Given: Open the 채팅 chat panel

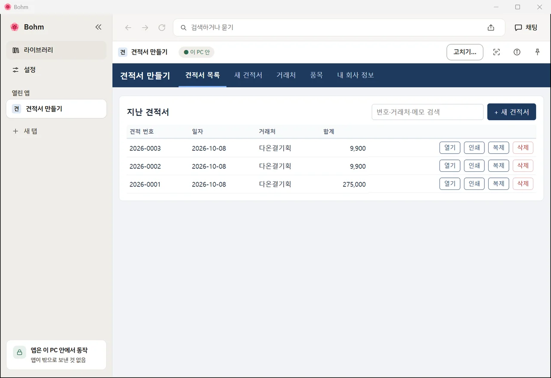Looking at the screenshot, I should [526, 28].
